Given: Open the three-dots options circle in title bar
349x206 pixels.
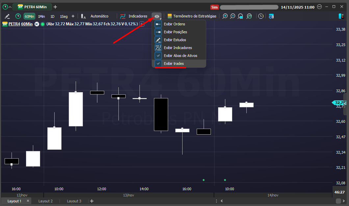Looking at the screenshot, I should 319,7.
